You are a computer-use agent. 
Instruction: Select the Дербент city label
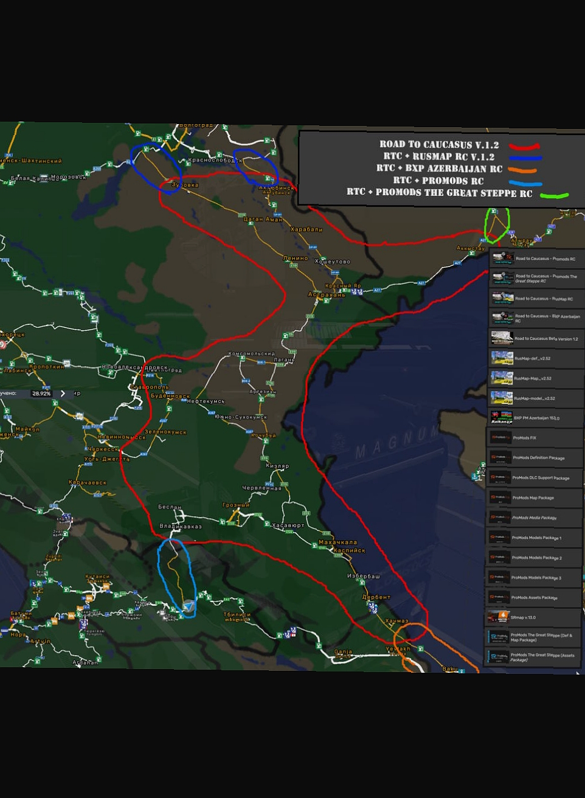pyautogui.click(x=376, y=597)
